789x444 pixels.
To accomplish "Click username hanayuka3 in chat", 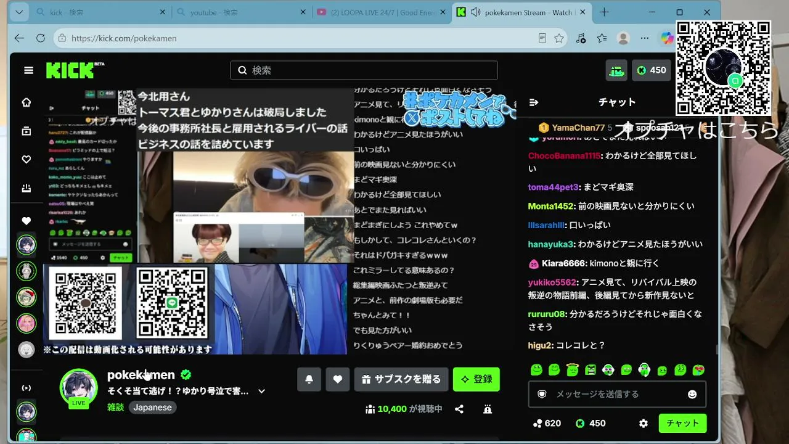I will click(551, 244).
